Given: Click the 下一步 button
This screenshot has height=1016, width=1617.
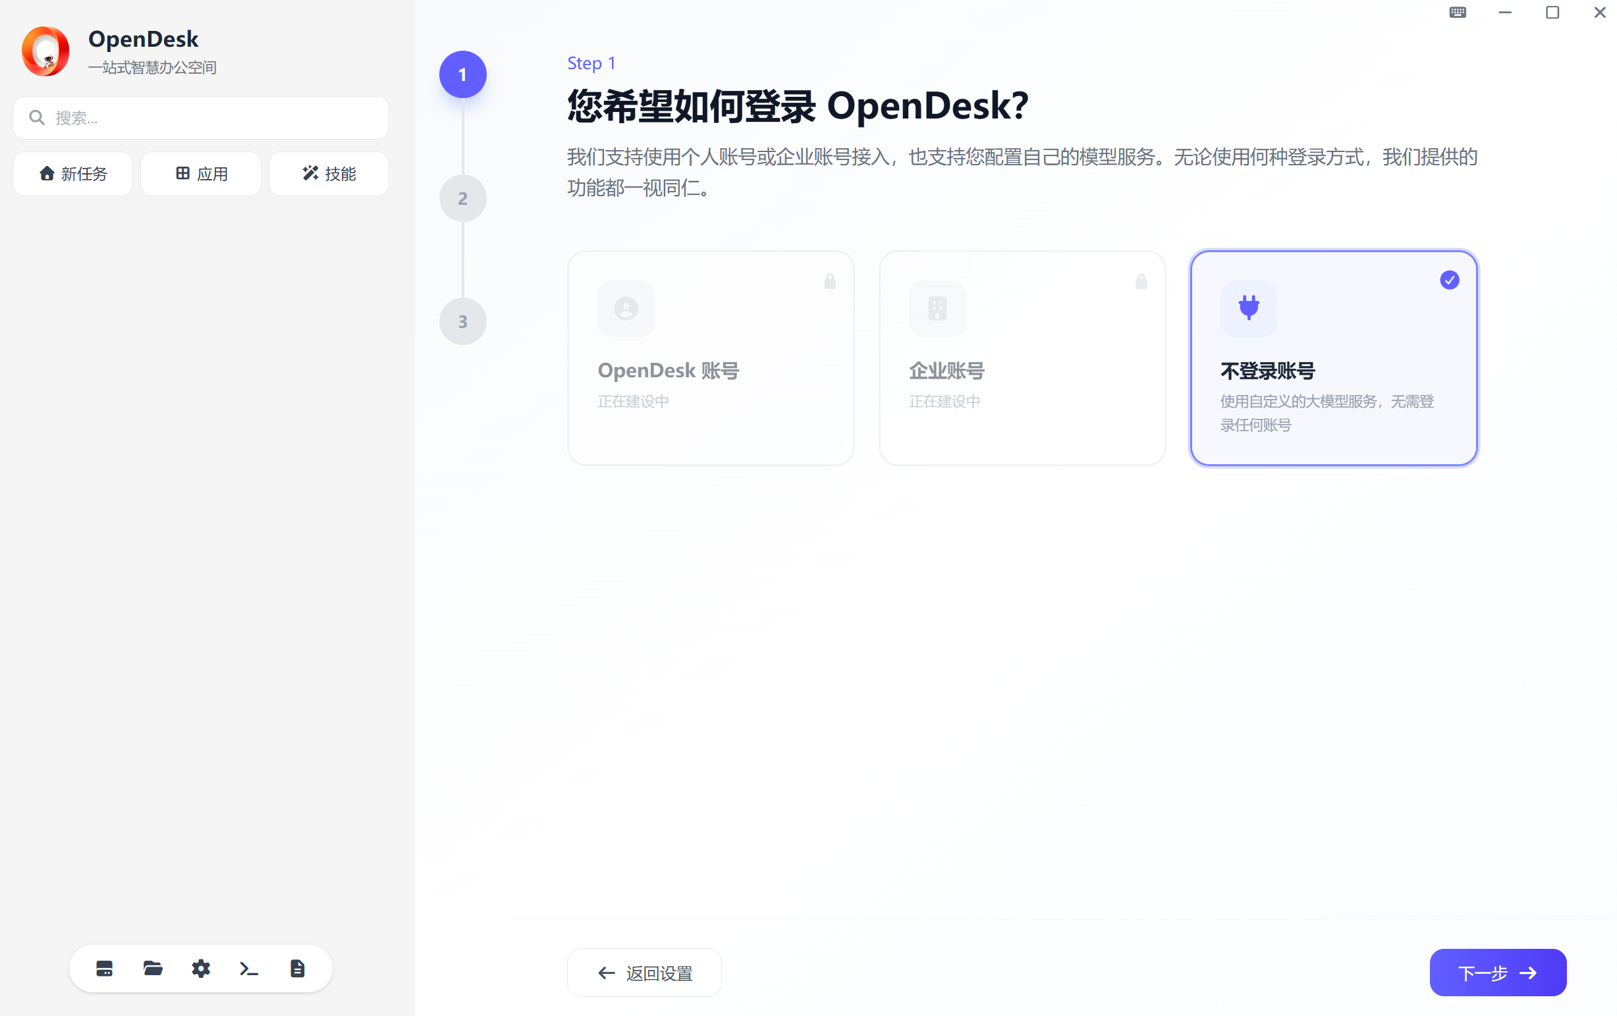Looking at the screenshot, I should click(1498, 973).
